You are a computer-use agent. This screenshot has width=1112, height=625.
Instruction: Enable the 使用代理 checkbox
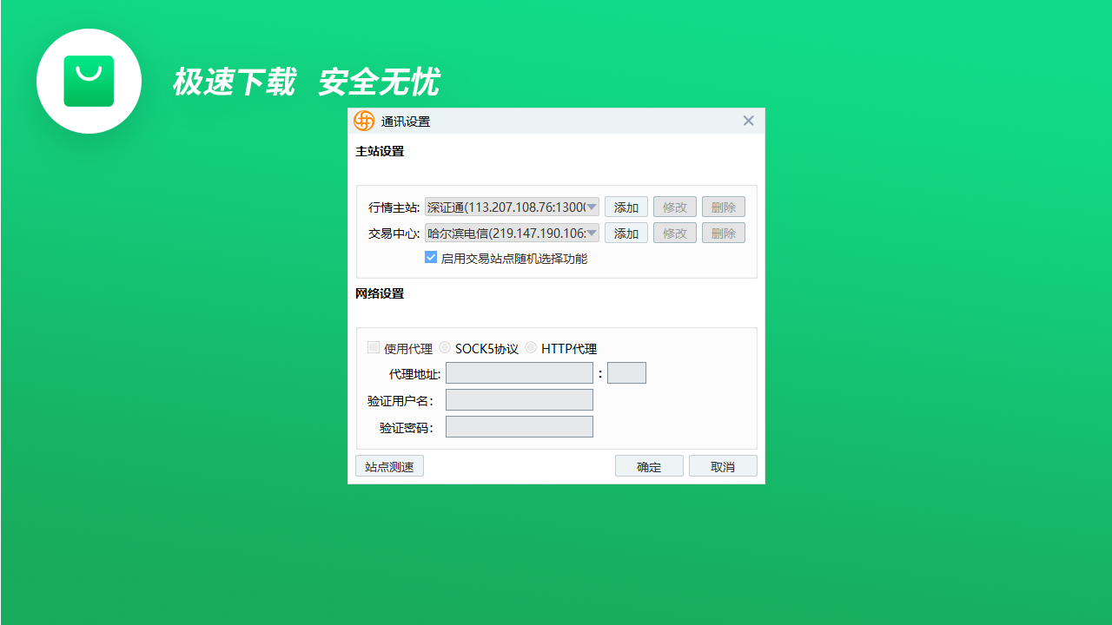click(x=374, y=348)
